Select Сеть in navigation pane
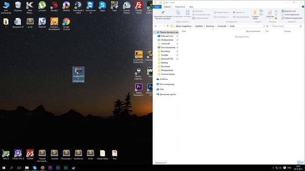 tap(162, 89)
